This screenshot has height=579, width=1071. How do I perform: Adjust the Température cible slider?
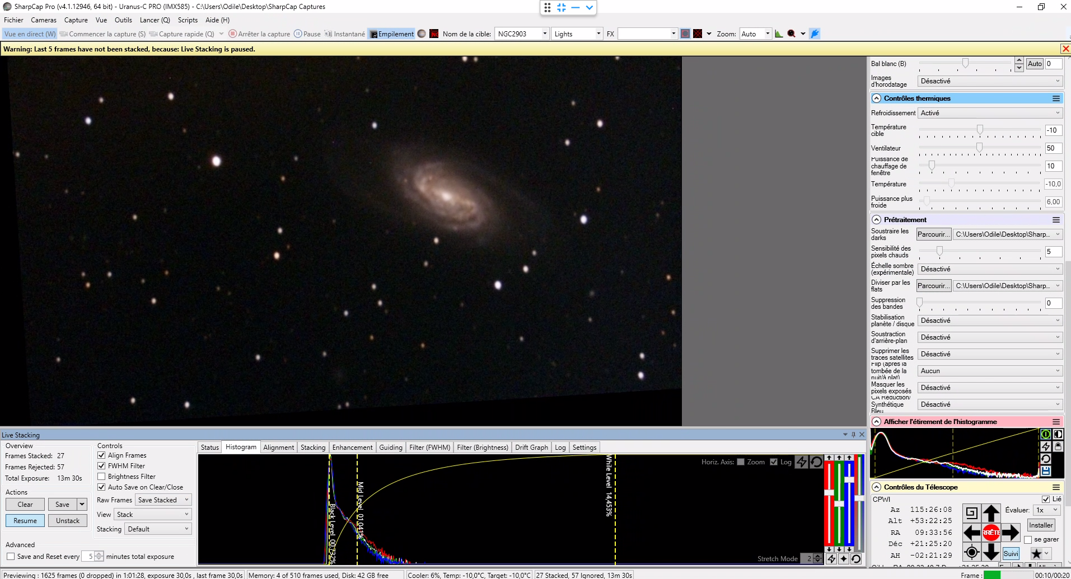click(980, 130)
